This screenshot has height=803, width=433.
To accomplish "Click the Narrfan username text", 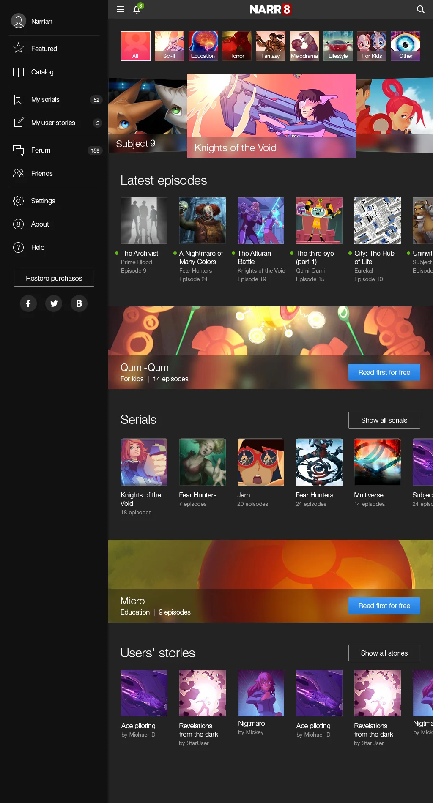I will tap(42, 21).
